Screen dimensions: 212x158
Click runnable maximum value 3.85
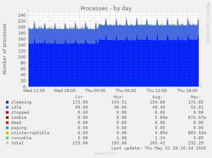198,138
